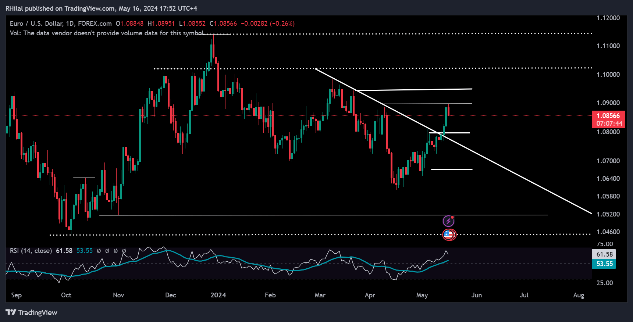Click the 1.10000 price axis label

[x=608, y=75]
